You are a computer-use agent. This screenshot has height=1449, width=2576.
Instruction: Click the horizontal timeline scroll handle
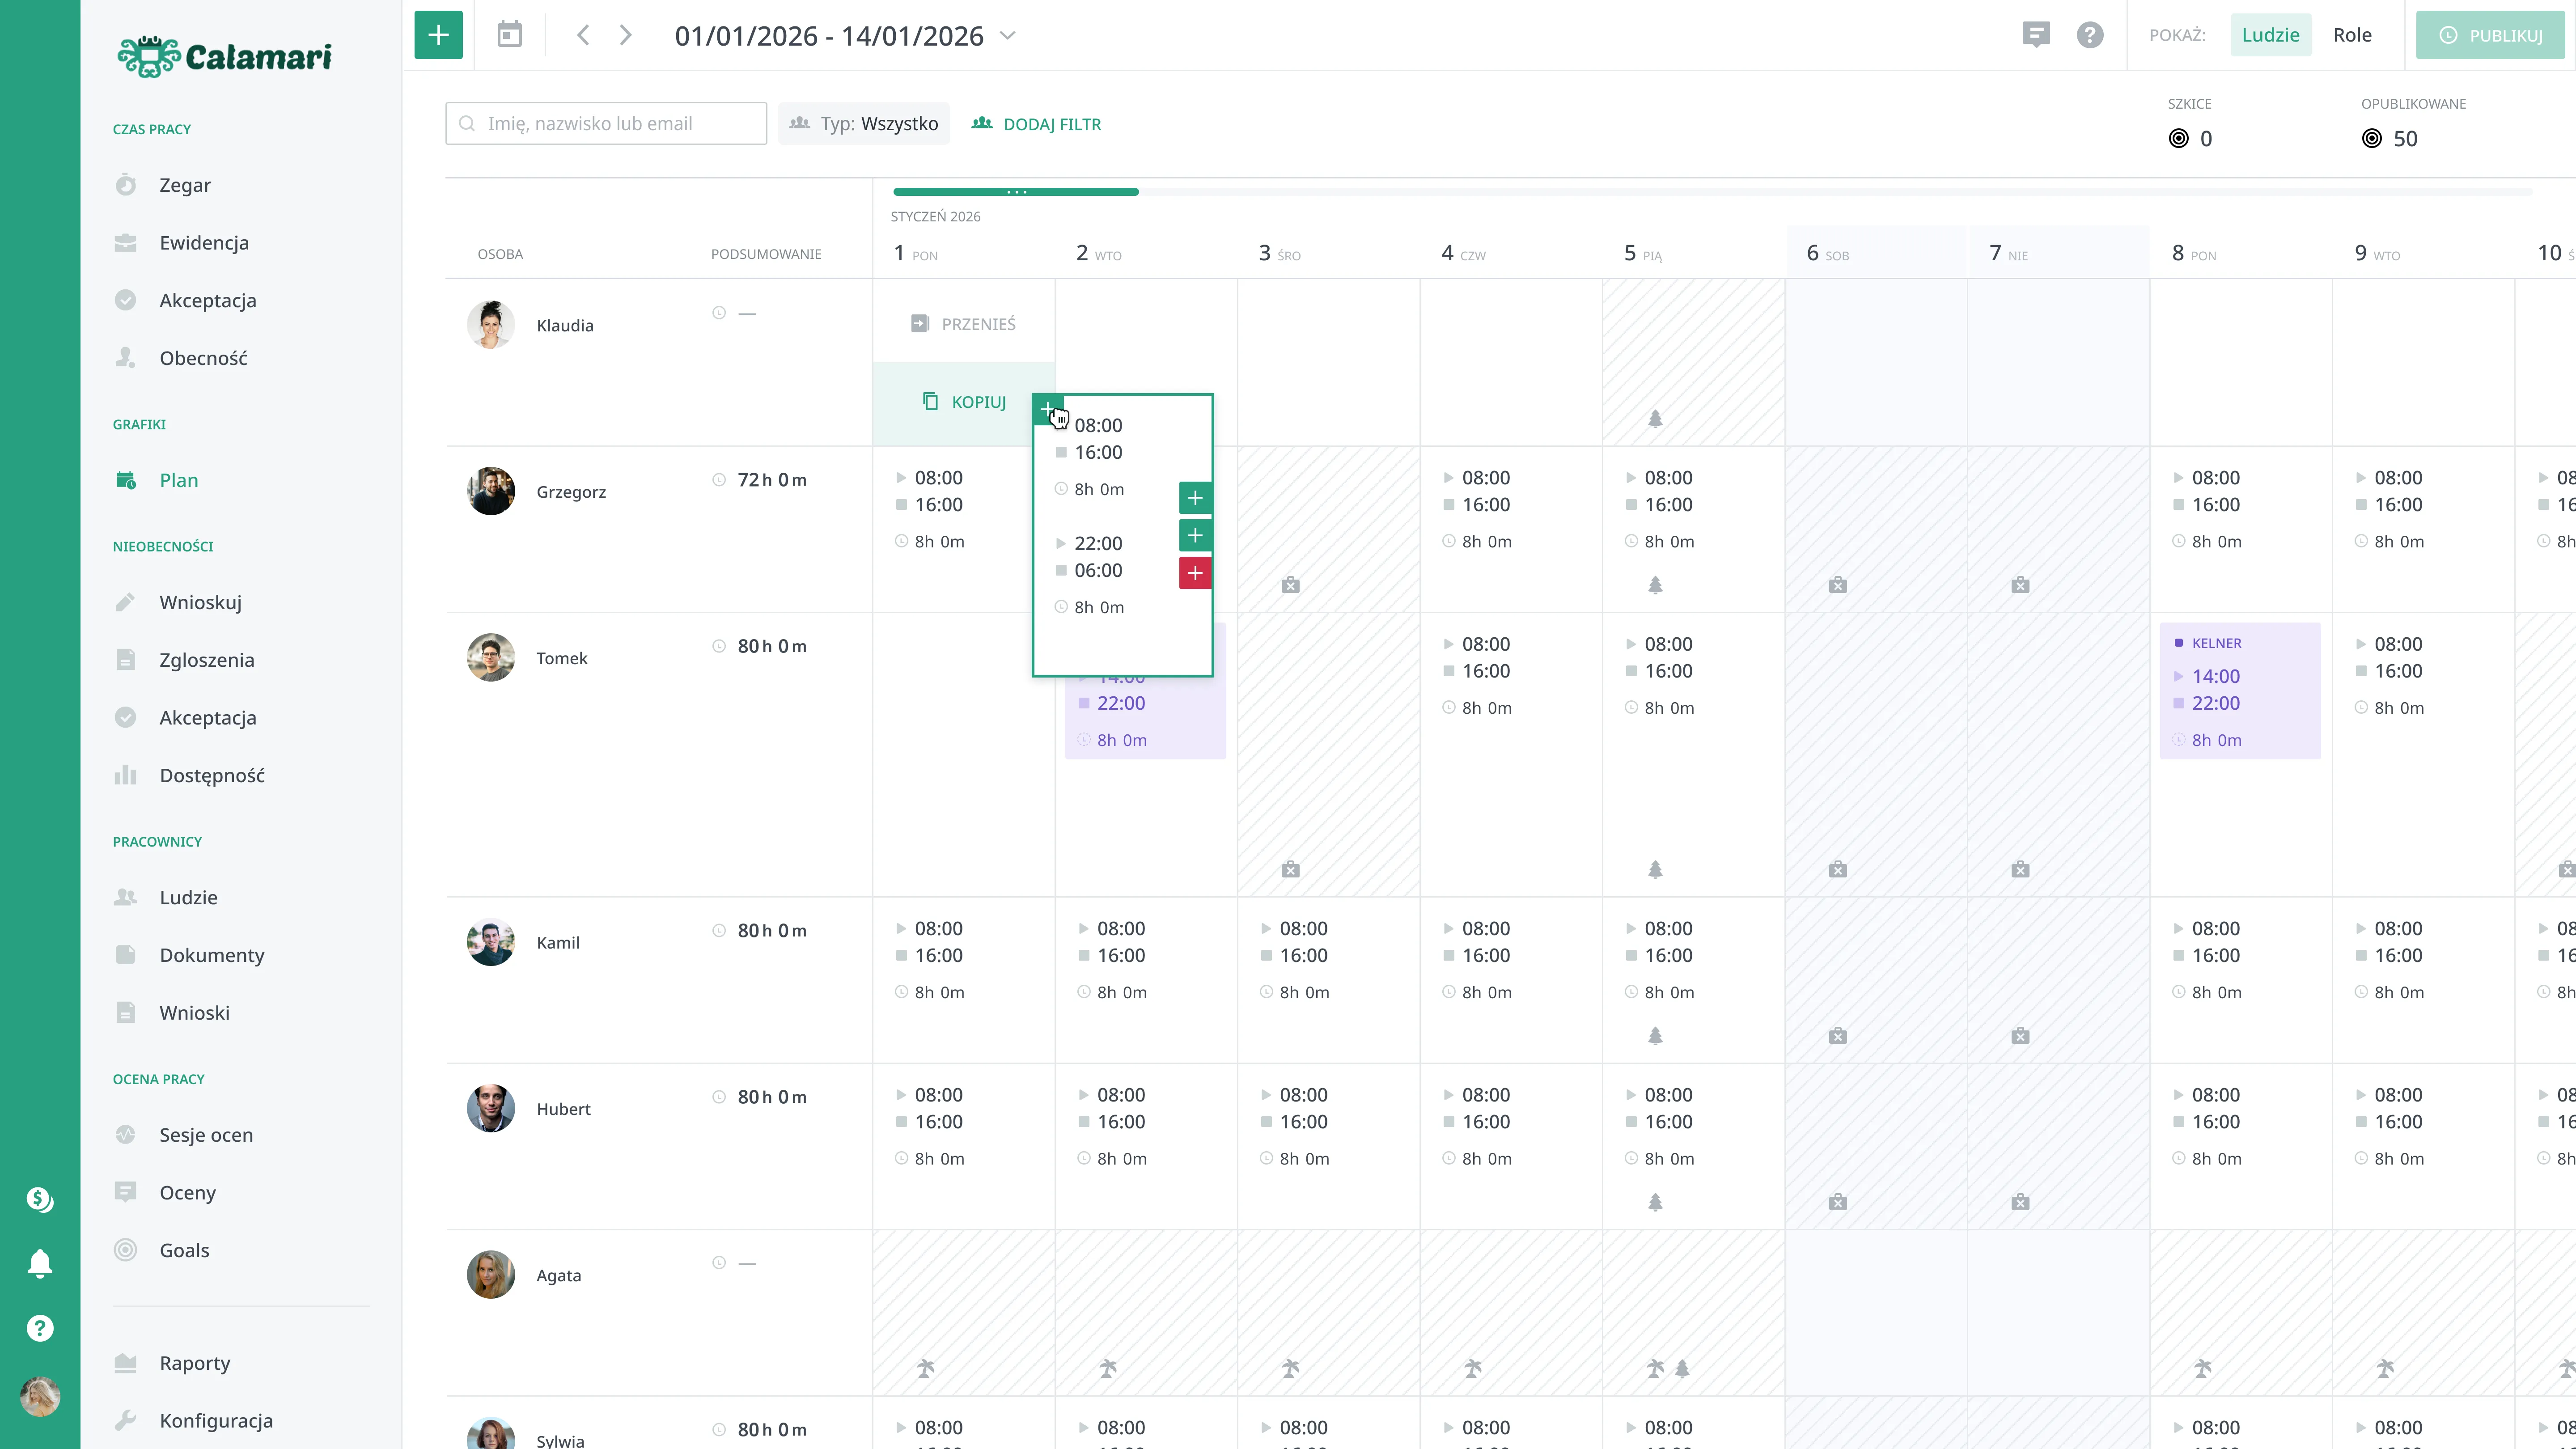tap(1016, 192)
